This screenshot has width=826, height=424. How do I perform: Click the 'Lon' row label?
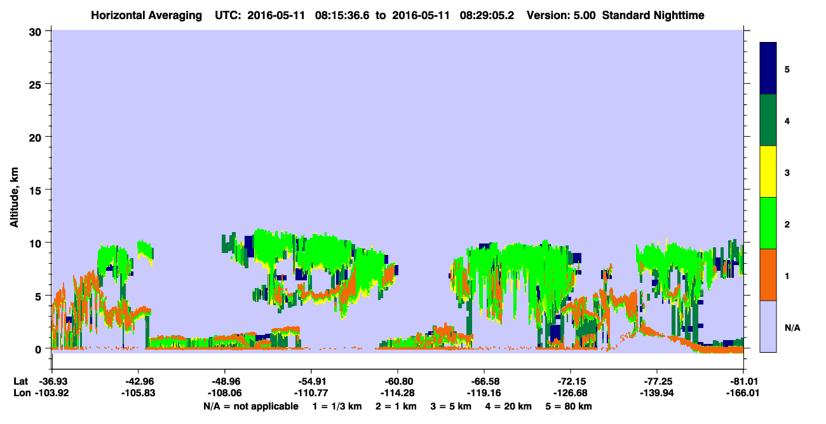21,393
